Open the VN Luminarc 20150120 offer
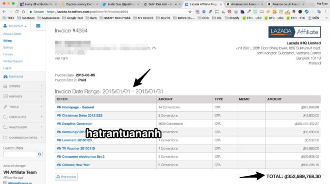Image resolution: width=330 pixels, height=184 pixels. tap(74, 140)
